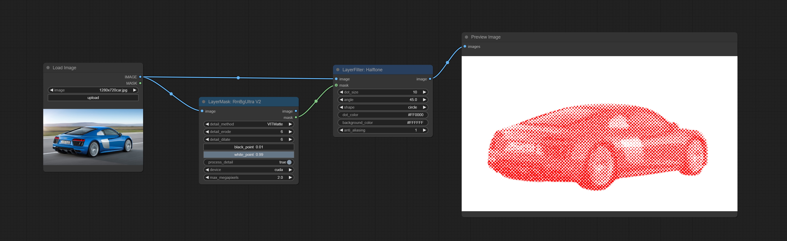This screenshot has width=787, height=241.
Task: Click the upload button in Load Image
Action: point(93,98)
